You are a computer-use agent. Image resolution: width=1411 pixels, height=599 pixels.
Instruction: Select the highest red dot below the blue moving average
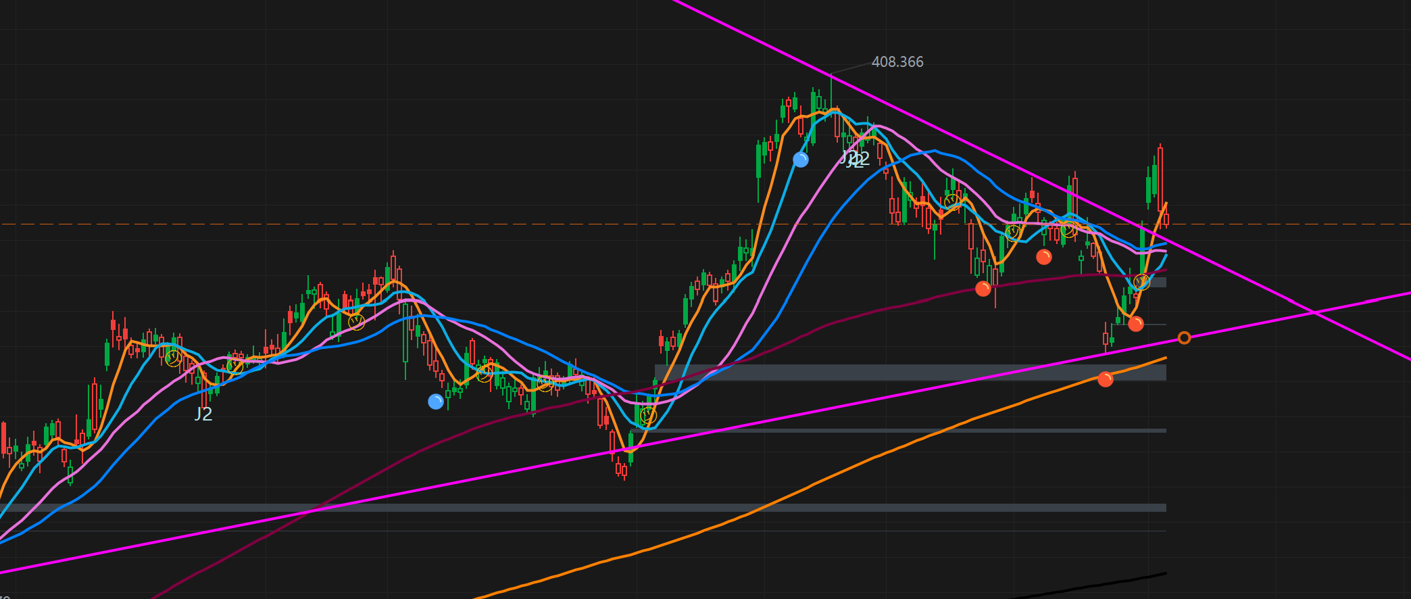(1044, 256)
